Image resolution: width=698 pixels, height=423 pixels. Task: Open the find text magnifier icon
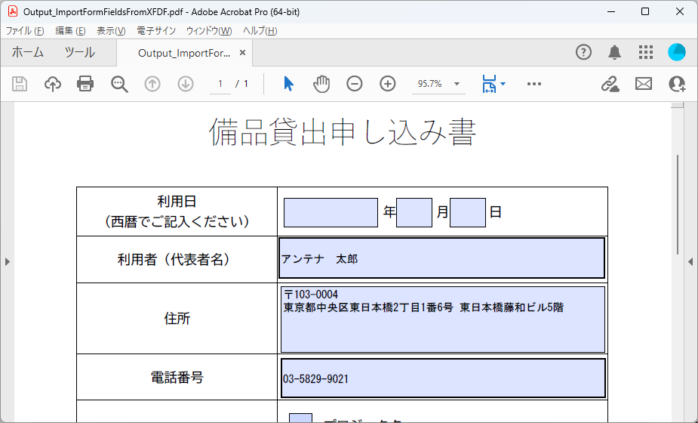pyautogui.click(x=119, y=84)
